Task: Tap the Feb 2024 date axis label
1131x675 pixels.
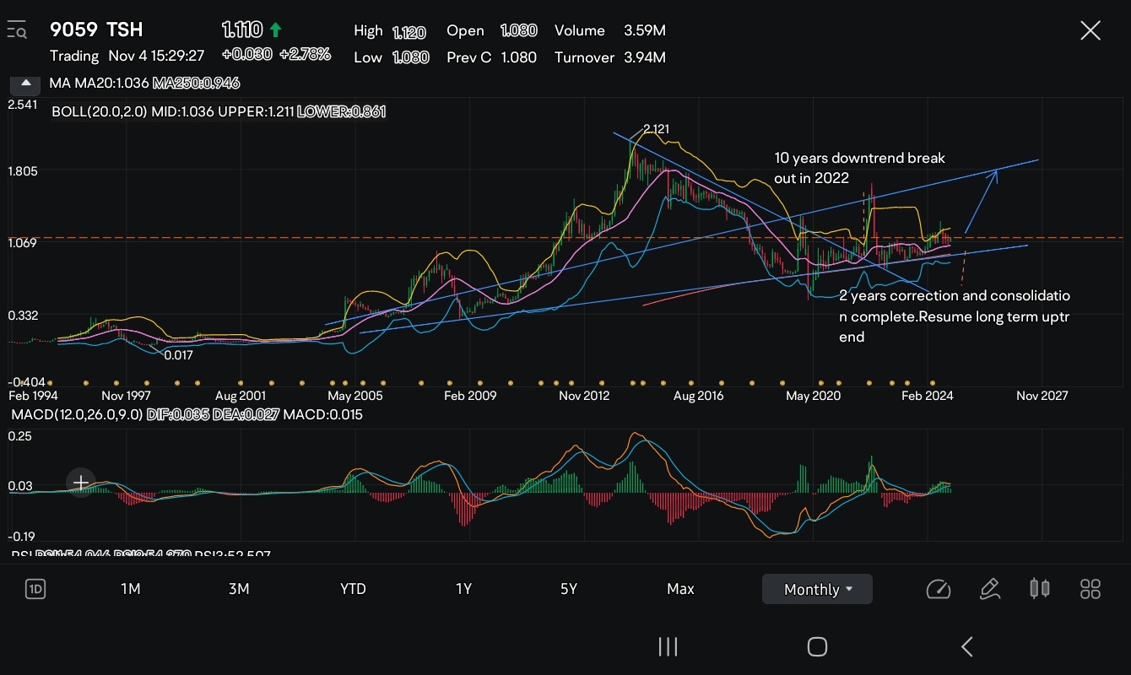Action: click(x=927, y=396)
